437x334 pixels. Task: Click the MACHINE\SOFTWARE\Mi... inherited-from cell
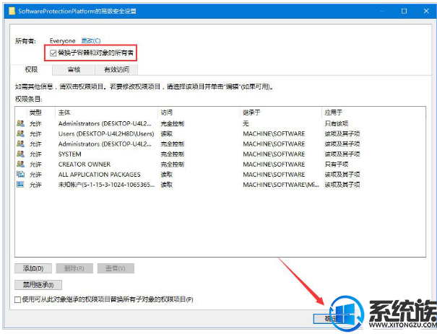coord(281,185)
